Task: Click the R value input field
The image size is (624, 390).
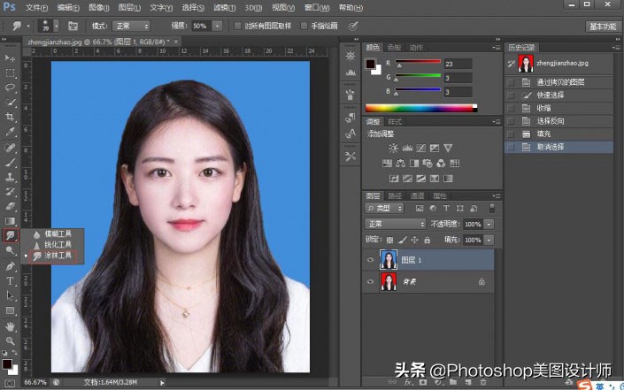Action: point(458,64)
